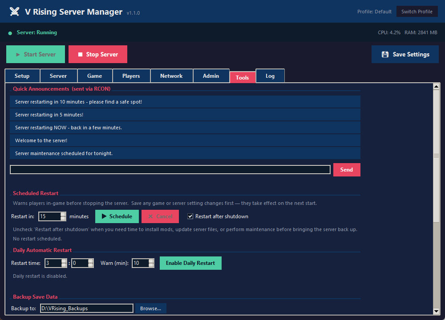Click the restart minute field showing 0
The height and width of the screenshot is (320, 445).
pyautogui.click(x=80, y=263)
